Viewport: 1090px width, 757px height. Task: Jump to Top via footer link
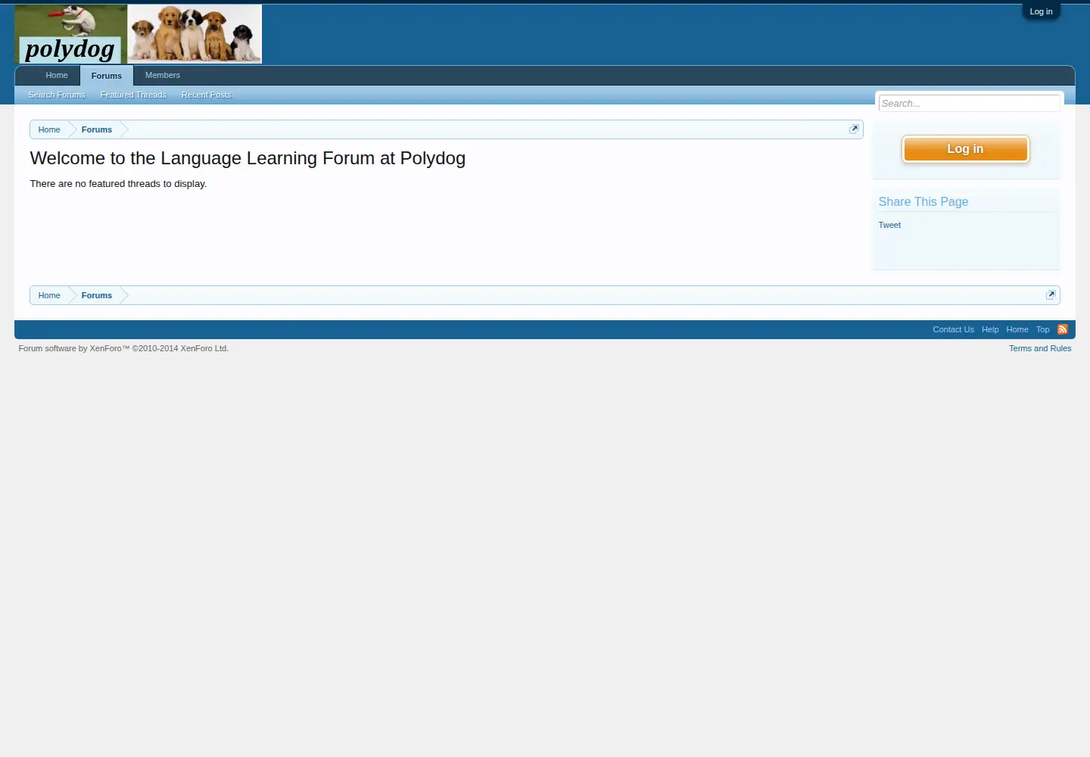click(x=1042, y=330)
